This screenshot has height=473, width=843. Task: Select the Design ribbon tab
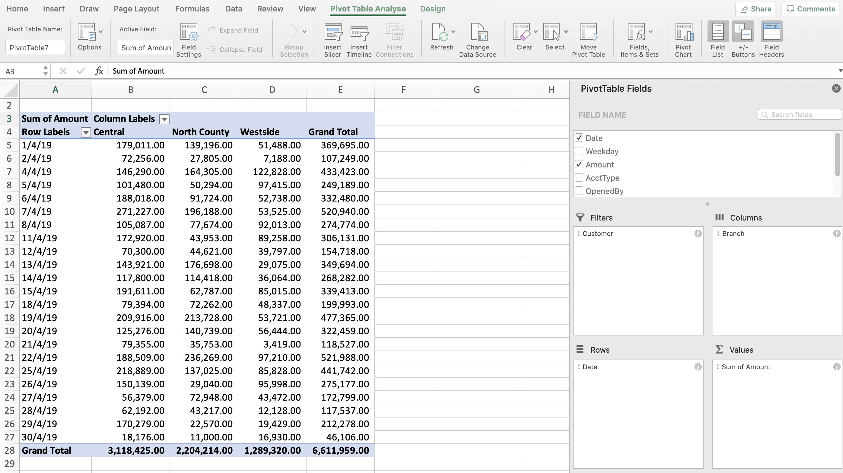(x=432, y=8)
